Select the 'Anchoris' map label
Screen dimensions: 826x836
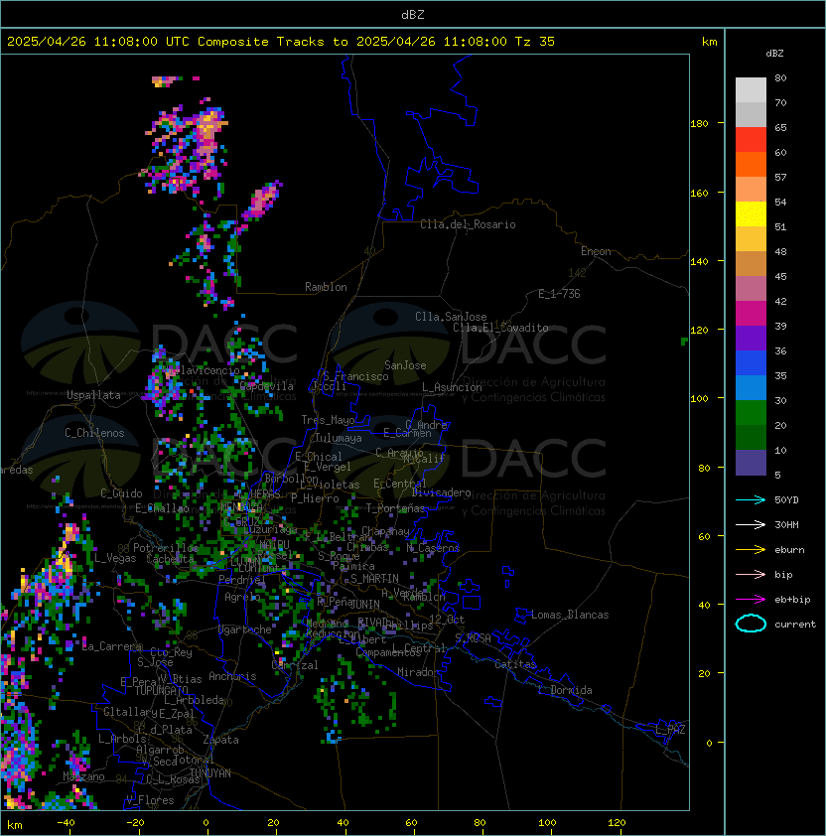click(x=232, y=676)
